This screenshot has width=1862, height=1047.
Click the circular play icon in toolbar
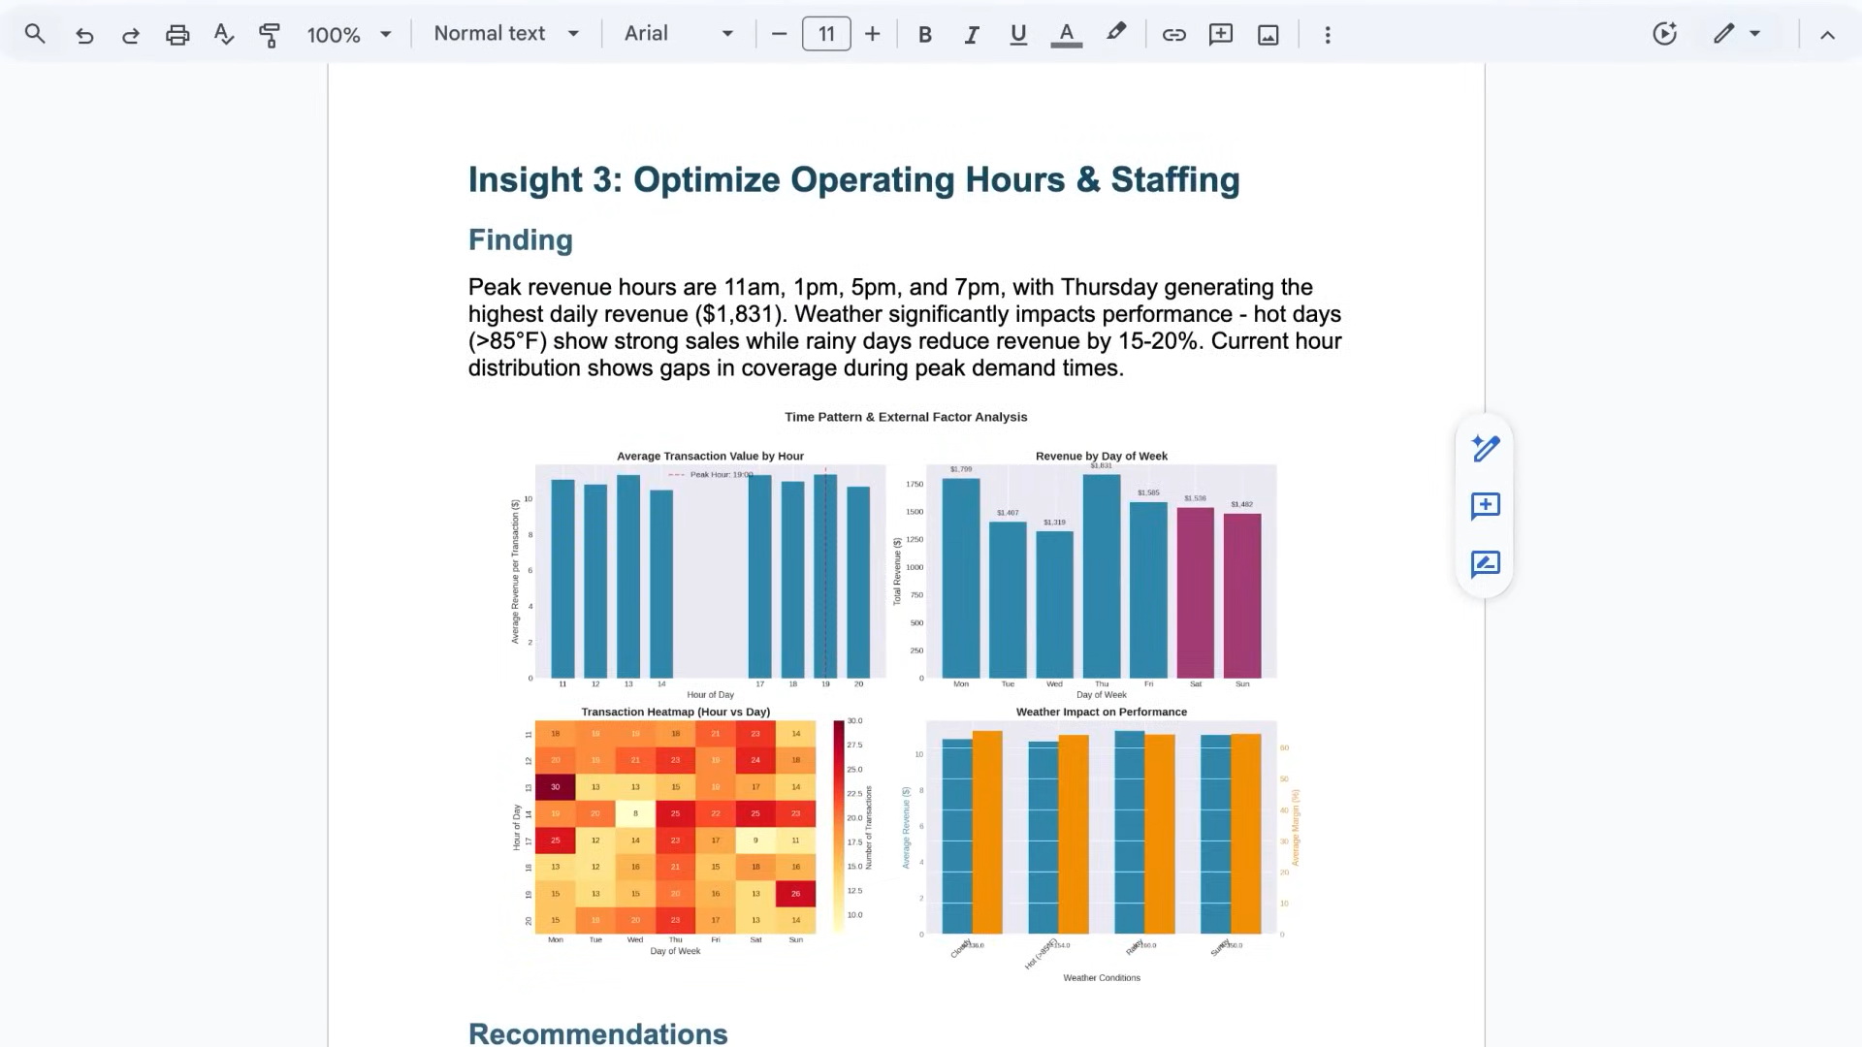tap(1665, 34)
